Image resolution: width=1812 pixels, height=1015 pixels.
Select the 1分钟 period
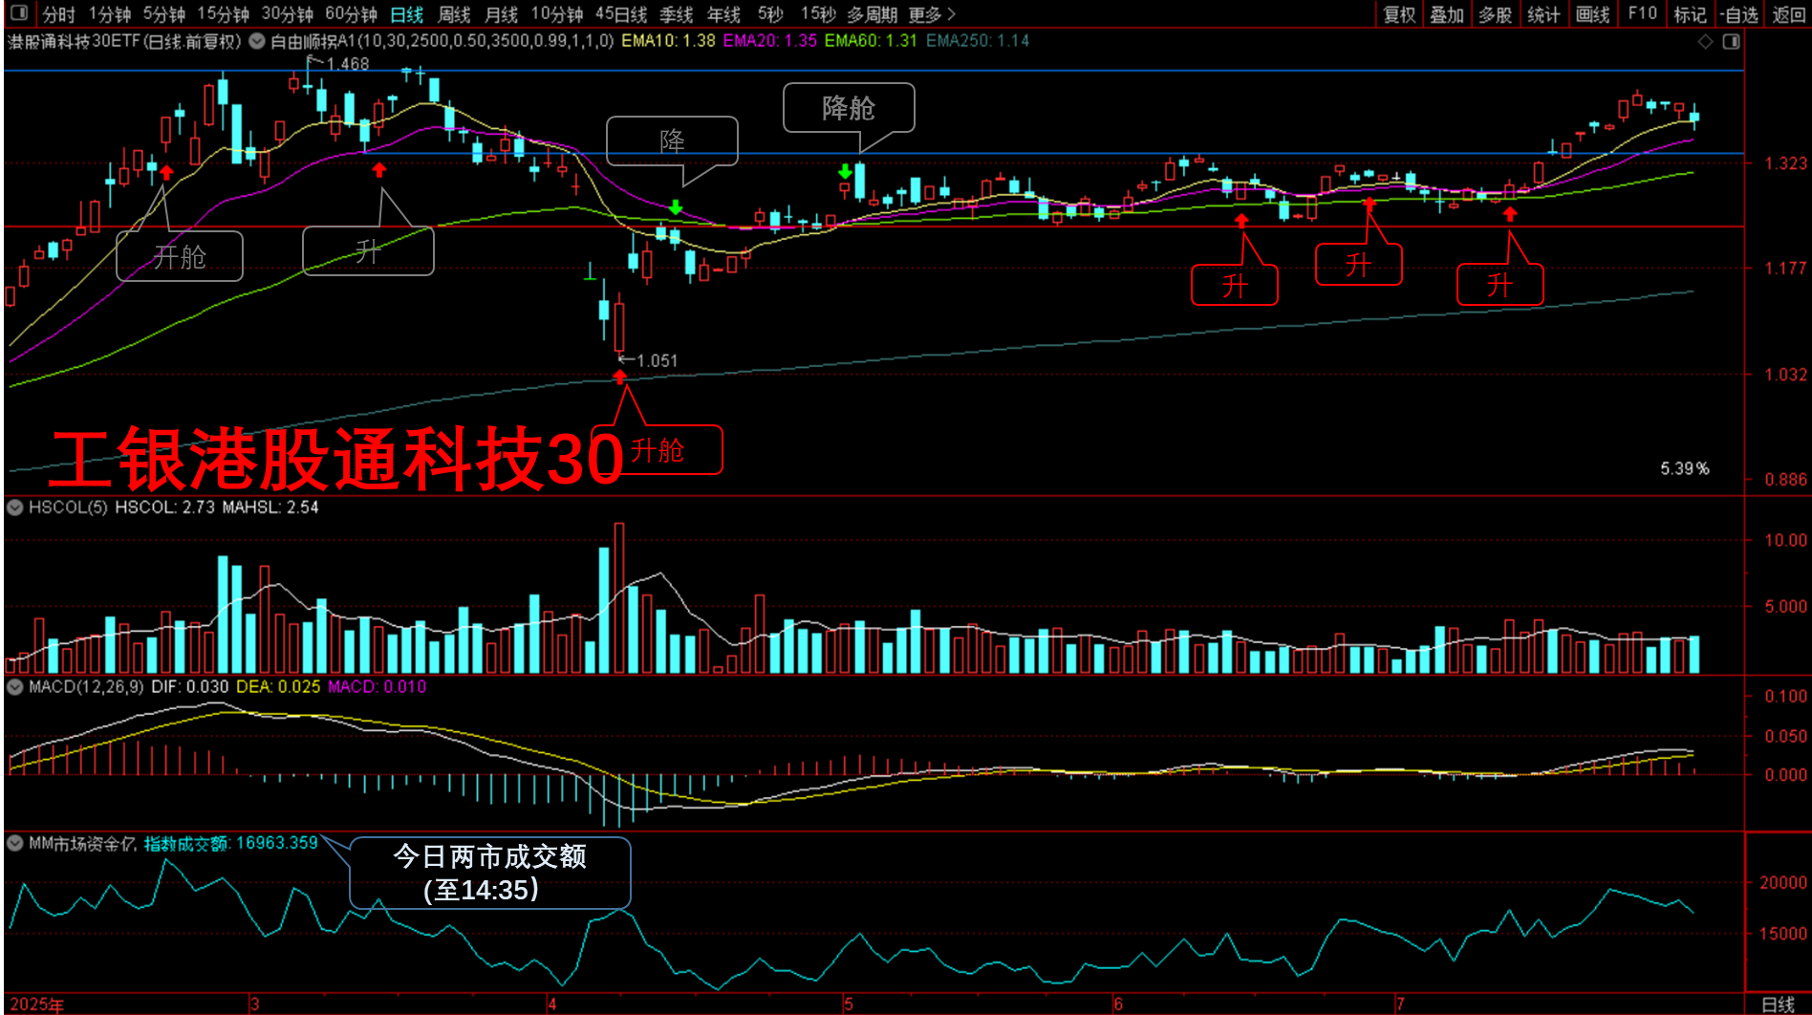point(109,14)
